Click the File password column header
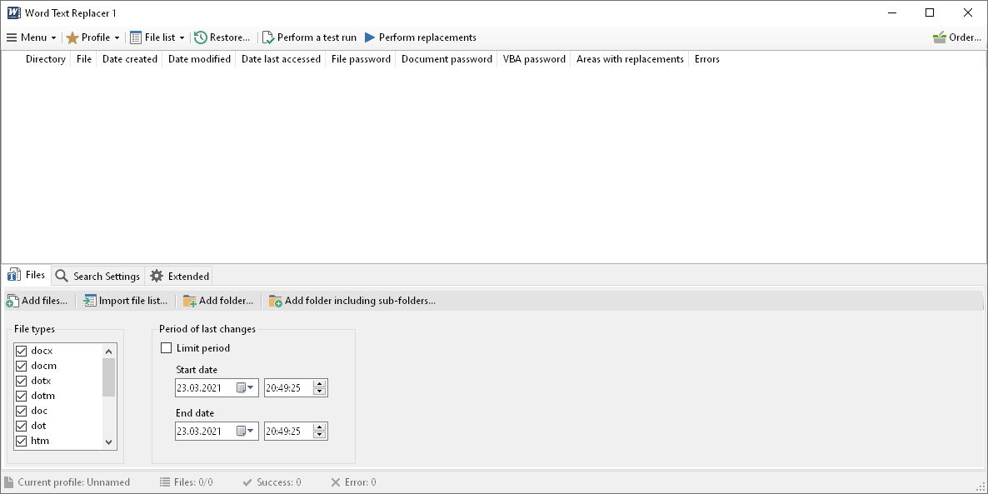The height and width of the screenshot is (494, 988). (x=361, y=59)
